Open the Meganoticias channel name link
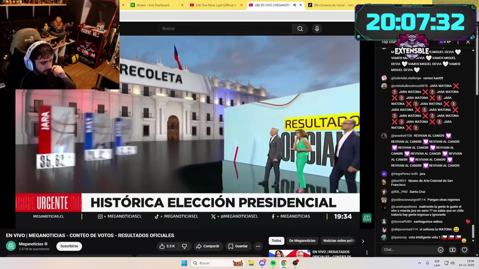 (x=31, y=244)
